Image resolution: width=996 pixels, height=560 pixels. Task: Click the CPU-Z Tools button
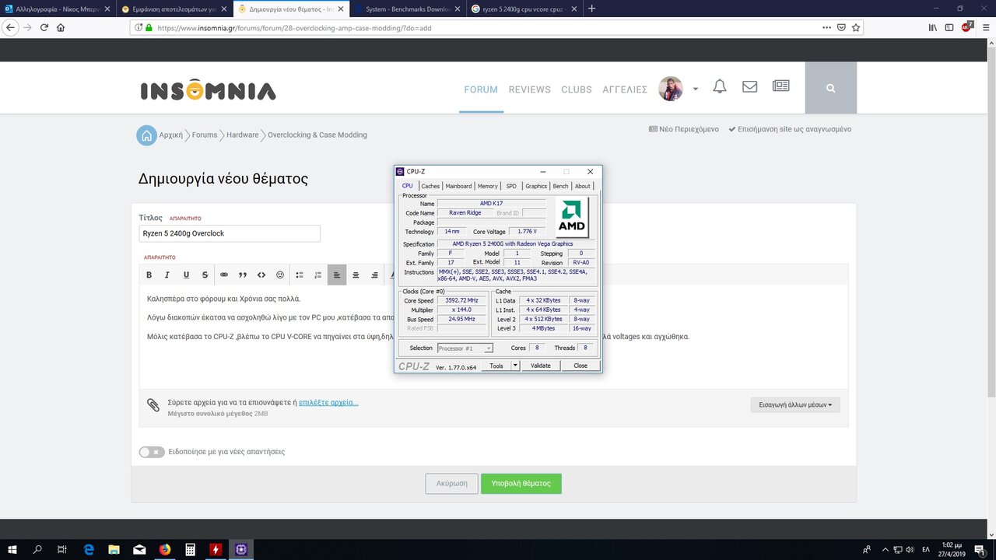click(496, 366)
